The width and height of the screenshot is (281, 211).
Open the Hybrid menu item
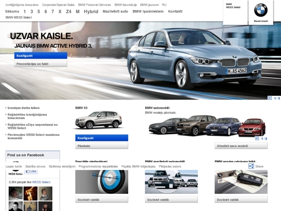91,12
